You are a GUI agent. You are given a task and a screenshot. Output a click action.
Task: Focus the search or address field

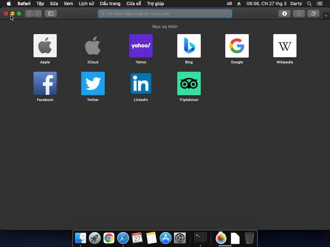(x=165, y=14)
